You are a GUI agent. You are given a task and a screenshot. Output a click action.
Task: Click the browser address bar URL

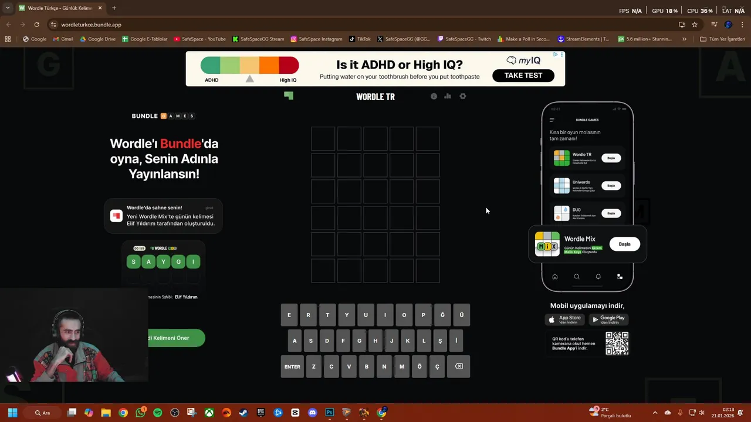tap(92, 25)
